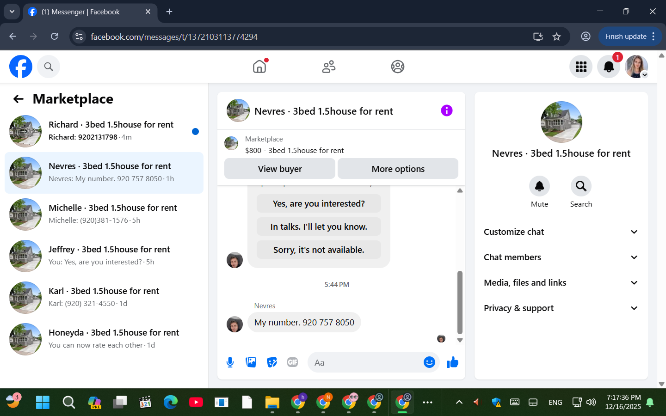Reload the page with the refresh icon
666x416 pixels.
[x=55, y=37]
